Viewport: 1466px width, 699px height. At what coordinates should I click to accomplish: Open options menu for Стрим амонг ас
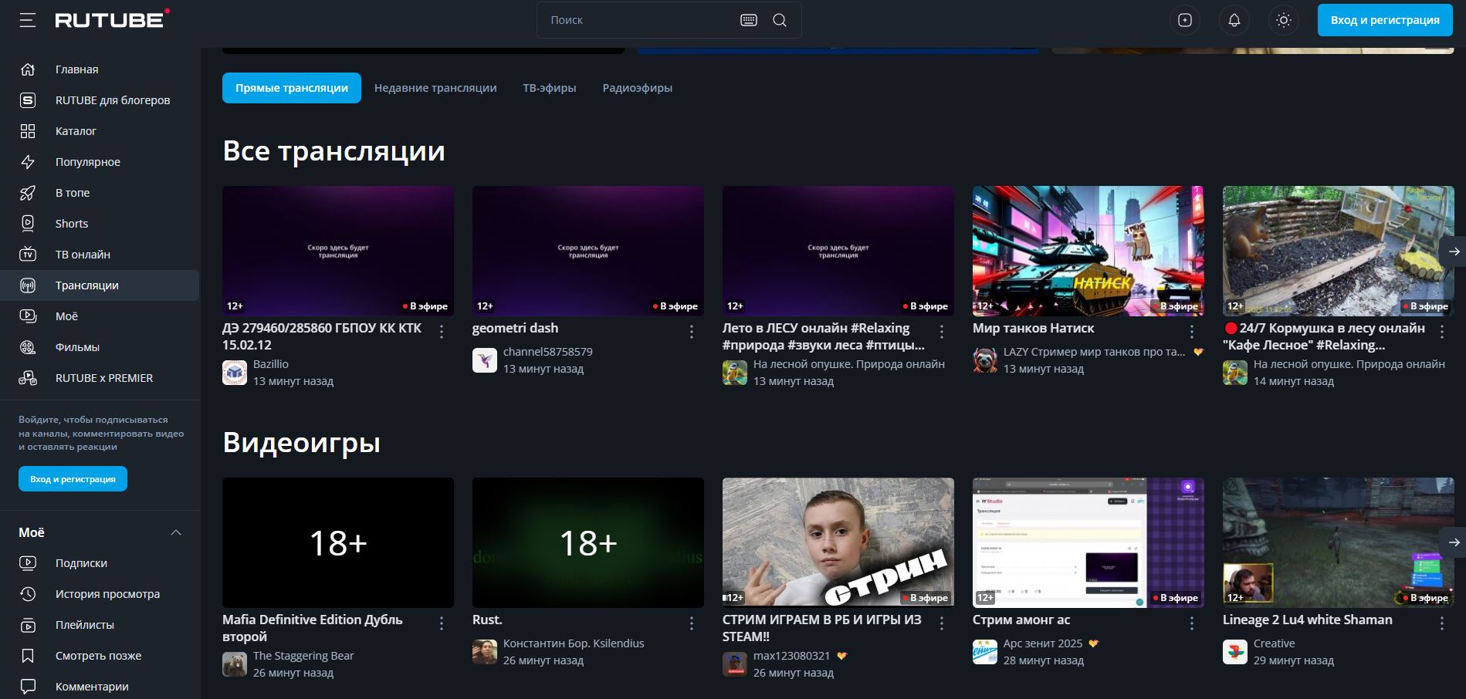[1192, 623]
